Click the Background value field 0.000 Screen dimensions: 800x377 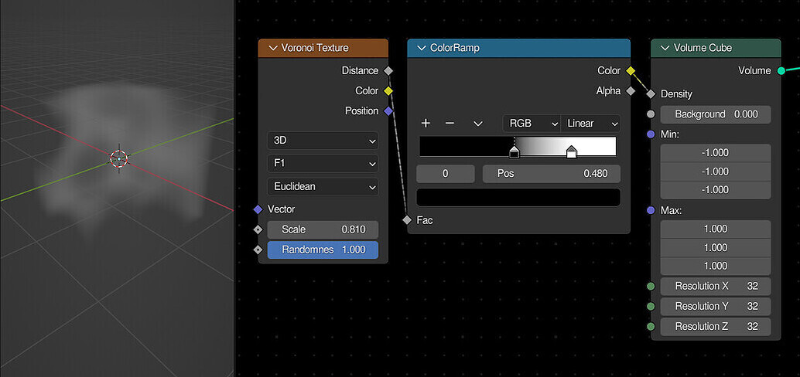716,114
